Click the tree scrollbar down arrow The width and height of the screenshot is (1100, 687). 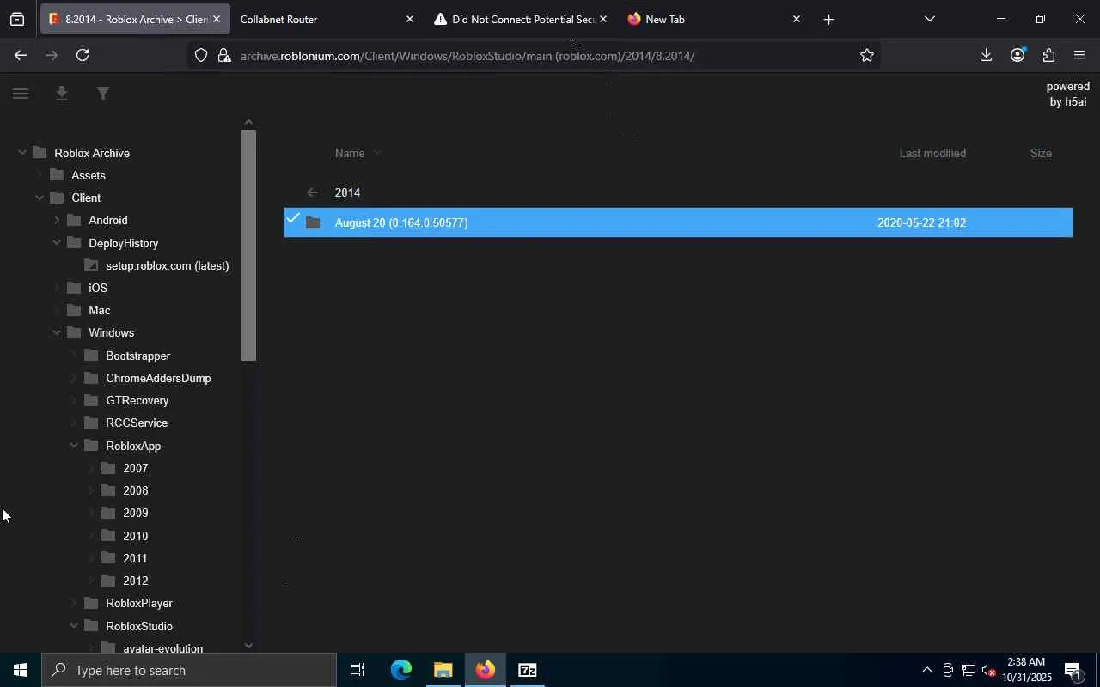click(x=248, y=646)
